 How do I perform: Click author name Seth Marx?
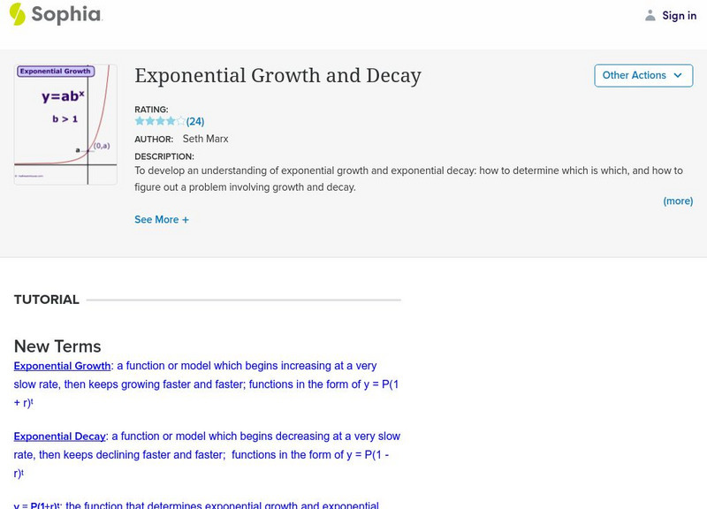pyautogui.click(x=205, y=139)
